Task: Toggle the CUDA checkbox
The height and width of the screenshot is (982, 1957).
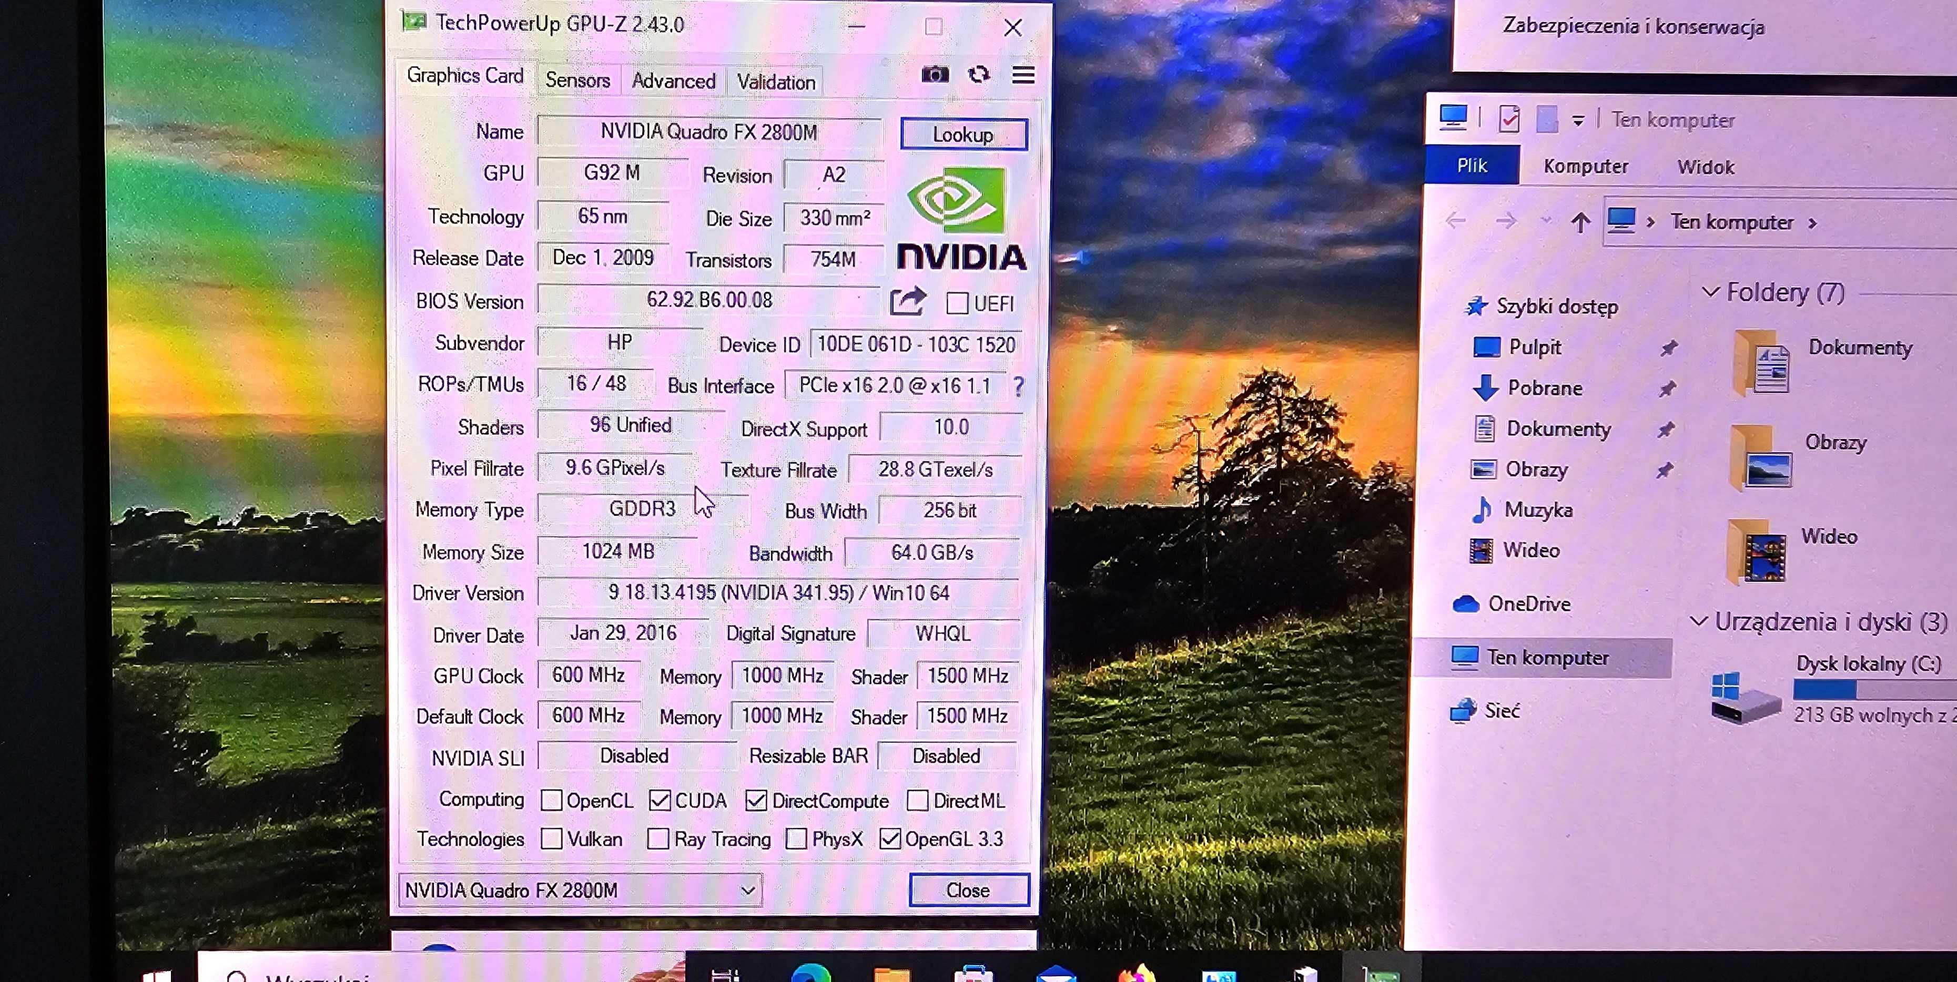Action: pos(660,801)
